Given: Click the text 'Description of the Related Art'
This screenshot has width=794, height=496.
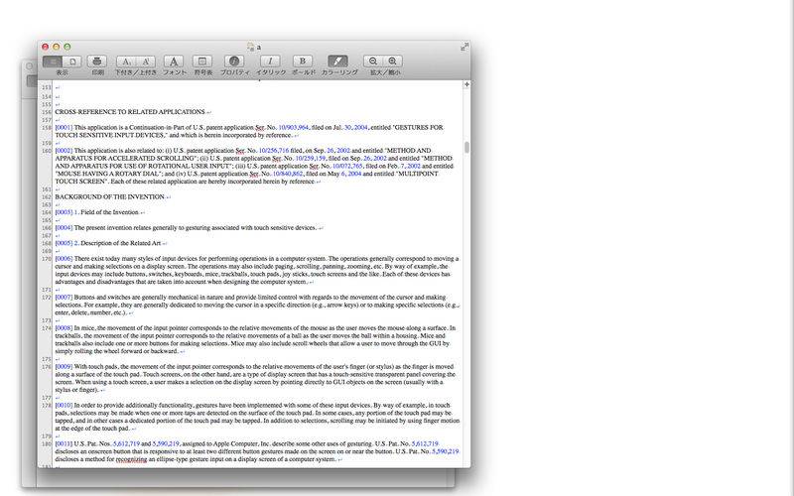Looking at the screenshot, I should (120, 243).
